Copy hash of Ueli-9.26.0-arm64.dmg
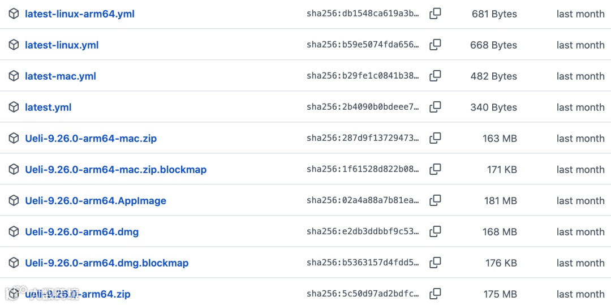The width and height of the screenshot is (611, 305). 435,232
